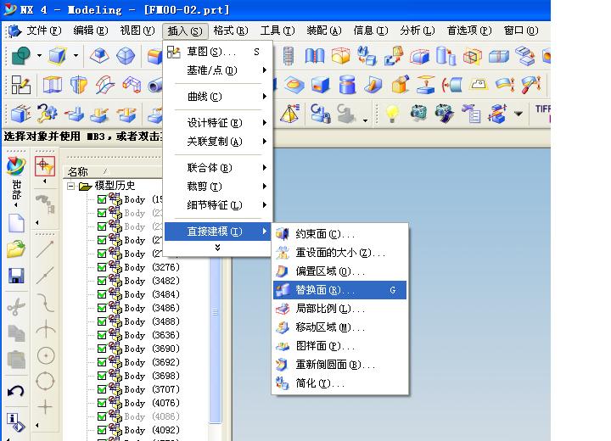Open the 文件(F) menu
Viewport: 611px width, 441px height.
44,31
